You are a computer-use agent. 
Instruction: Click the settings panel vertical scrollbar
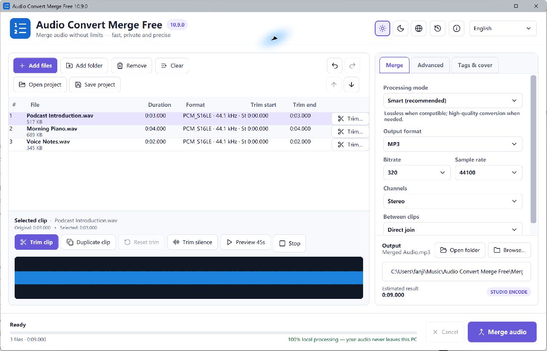[534, 149]
